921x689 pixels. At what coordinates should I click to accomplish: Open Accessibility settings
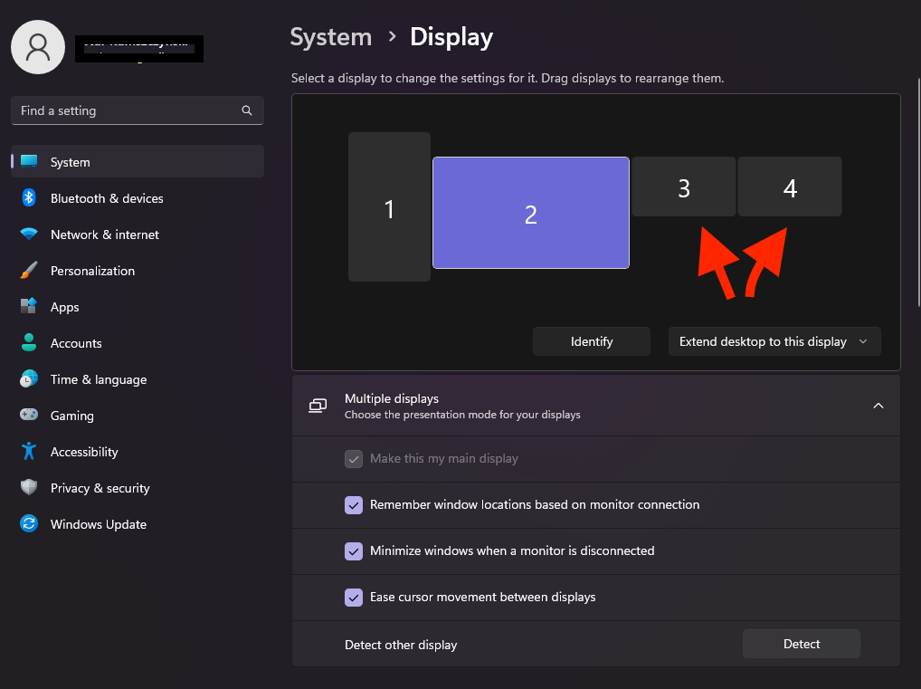138,452
